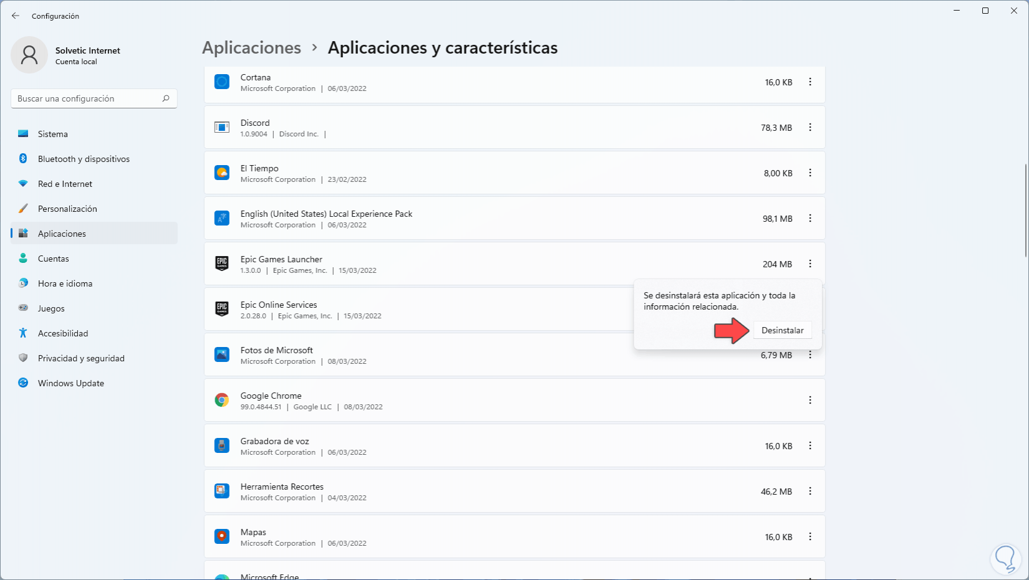The width and height of the screenshot is (1029, 580).
Task: Click the Epic Games Launcher icon
Action: pos(222,264)
